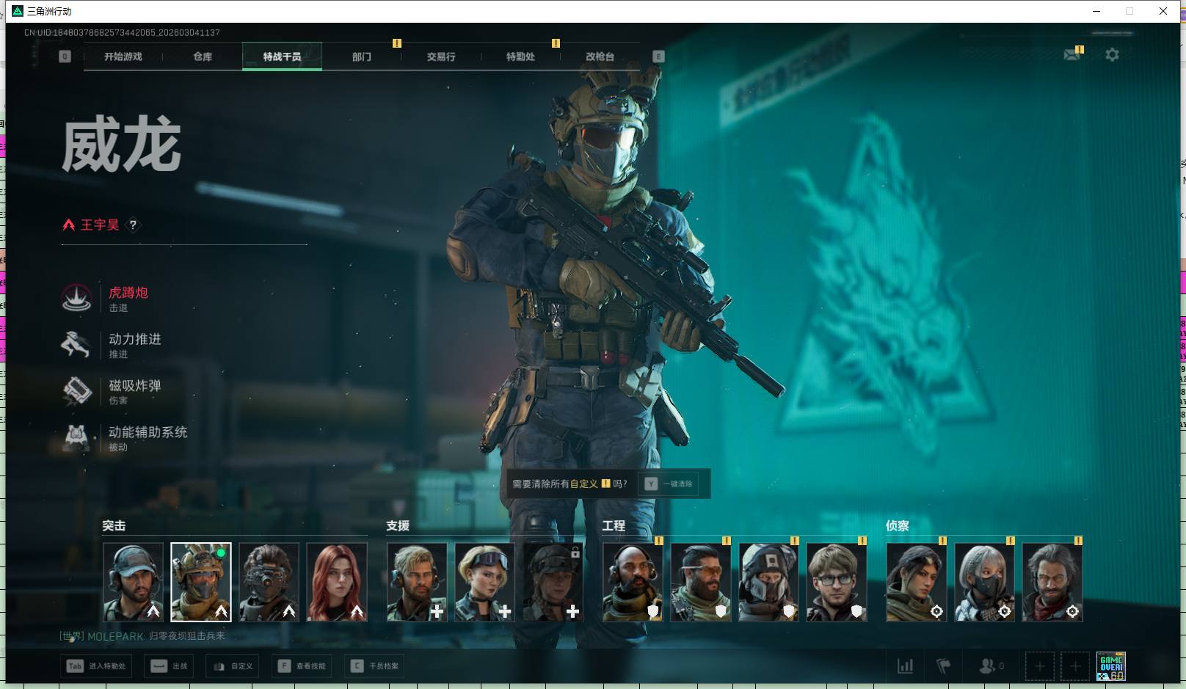The width and height of the screenshot is (1186, 689).
Task: Click the 查看技能 view skills button
Action: [x=302, y=666]
